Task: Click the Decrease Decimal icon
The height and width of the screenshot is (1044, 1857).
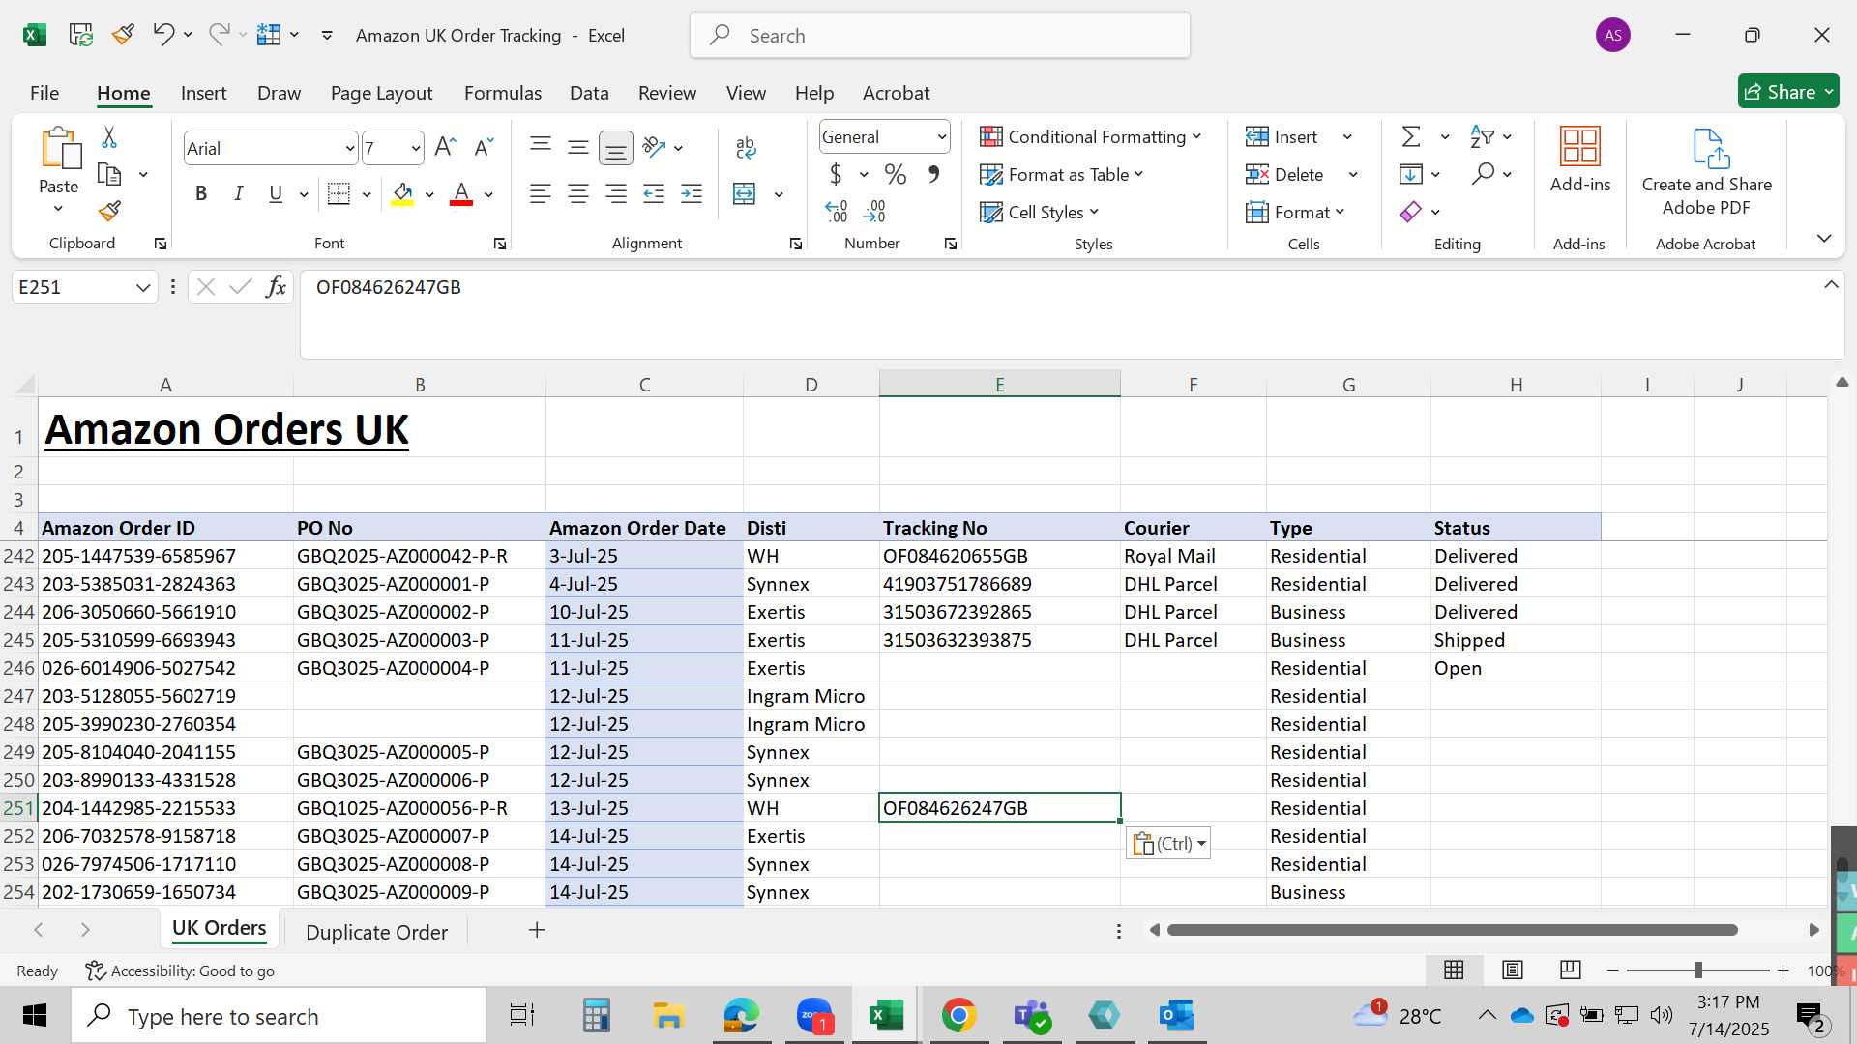Action: [x=874, y=211]
